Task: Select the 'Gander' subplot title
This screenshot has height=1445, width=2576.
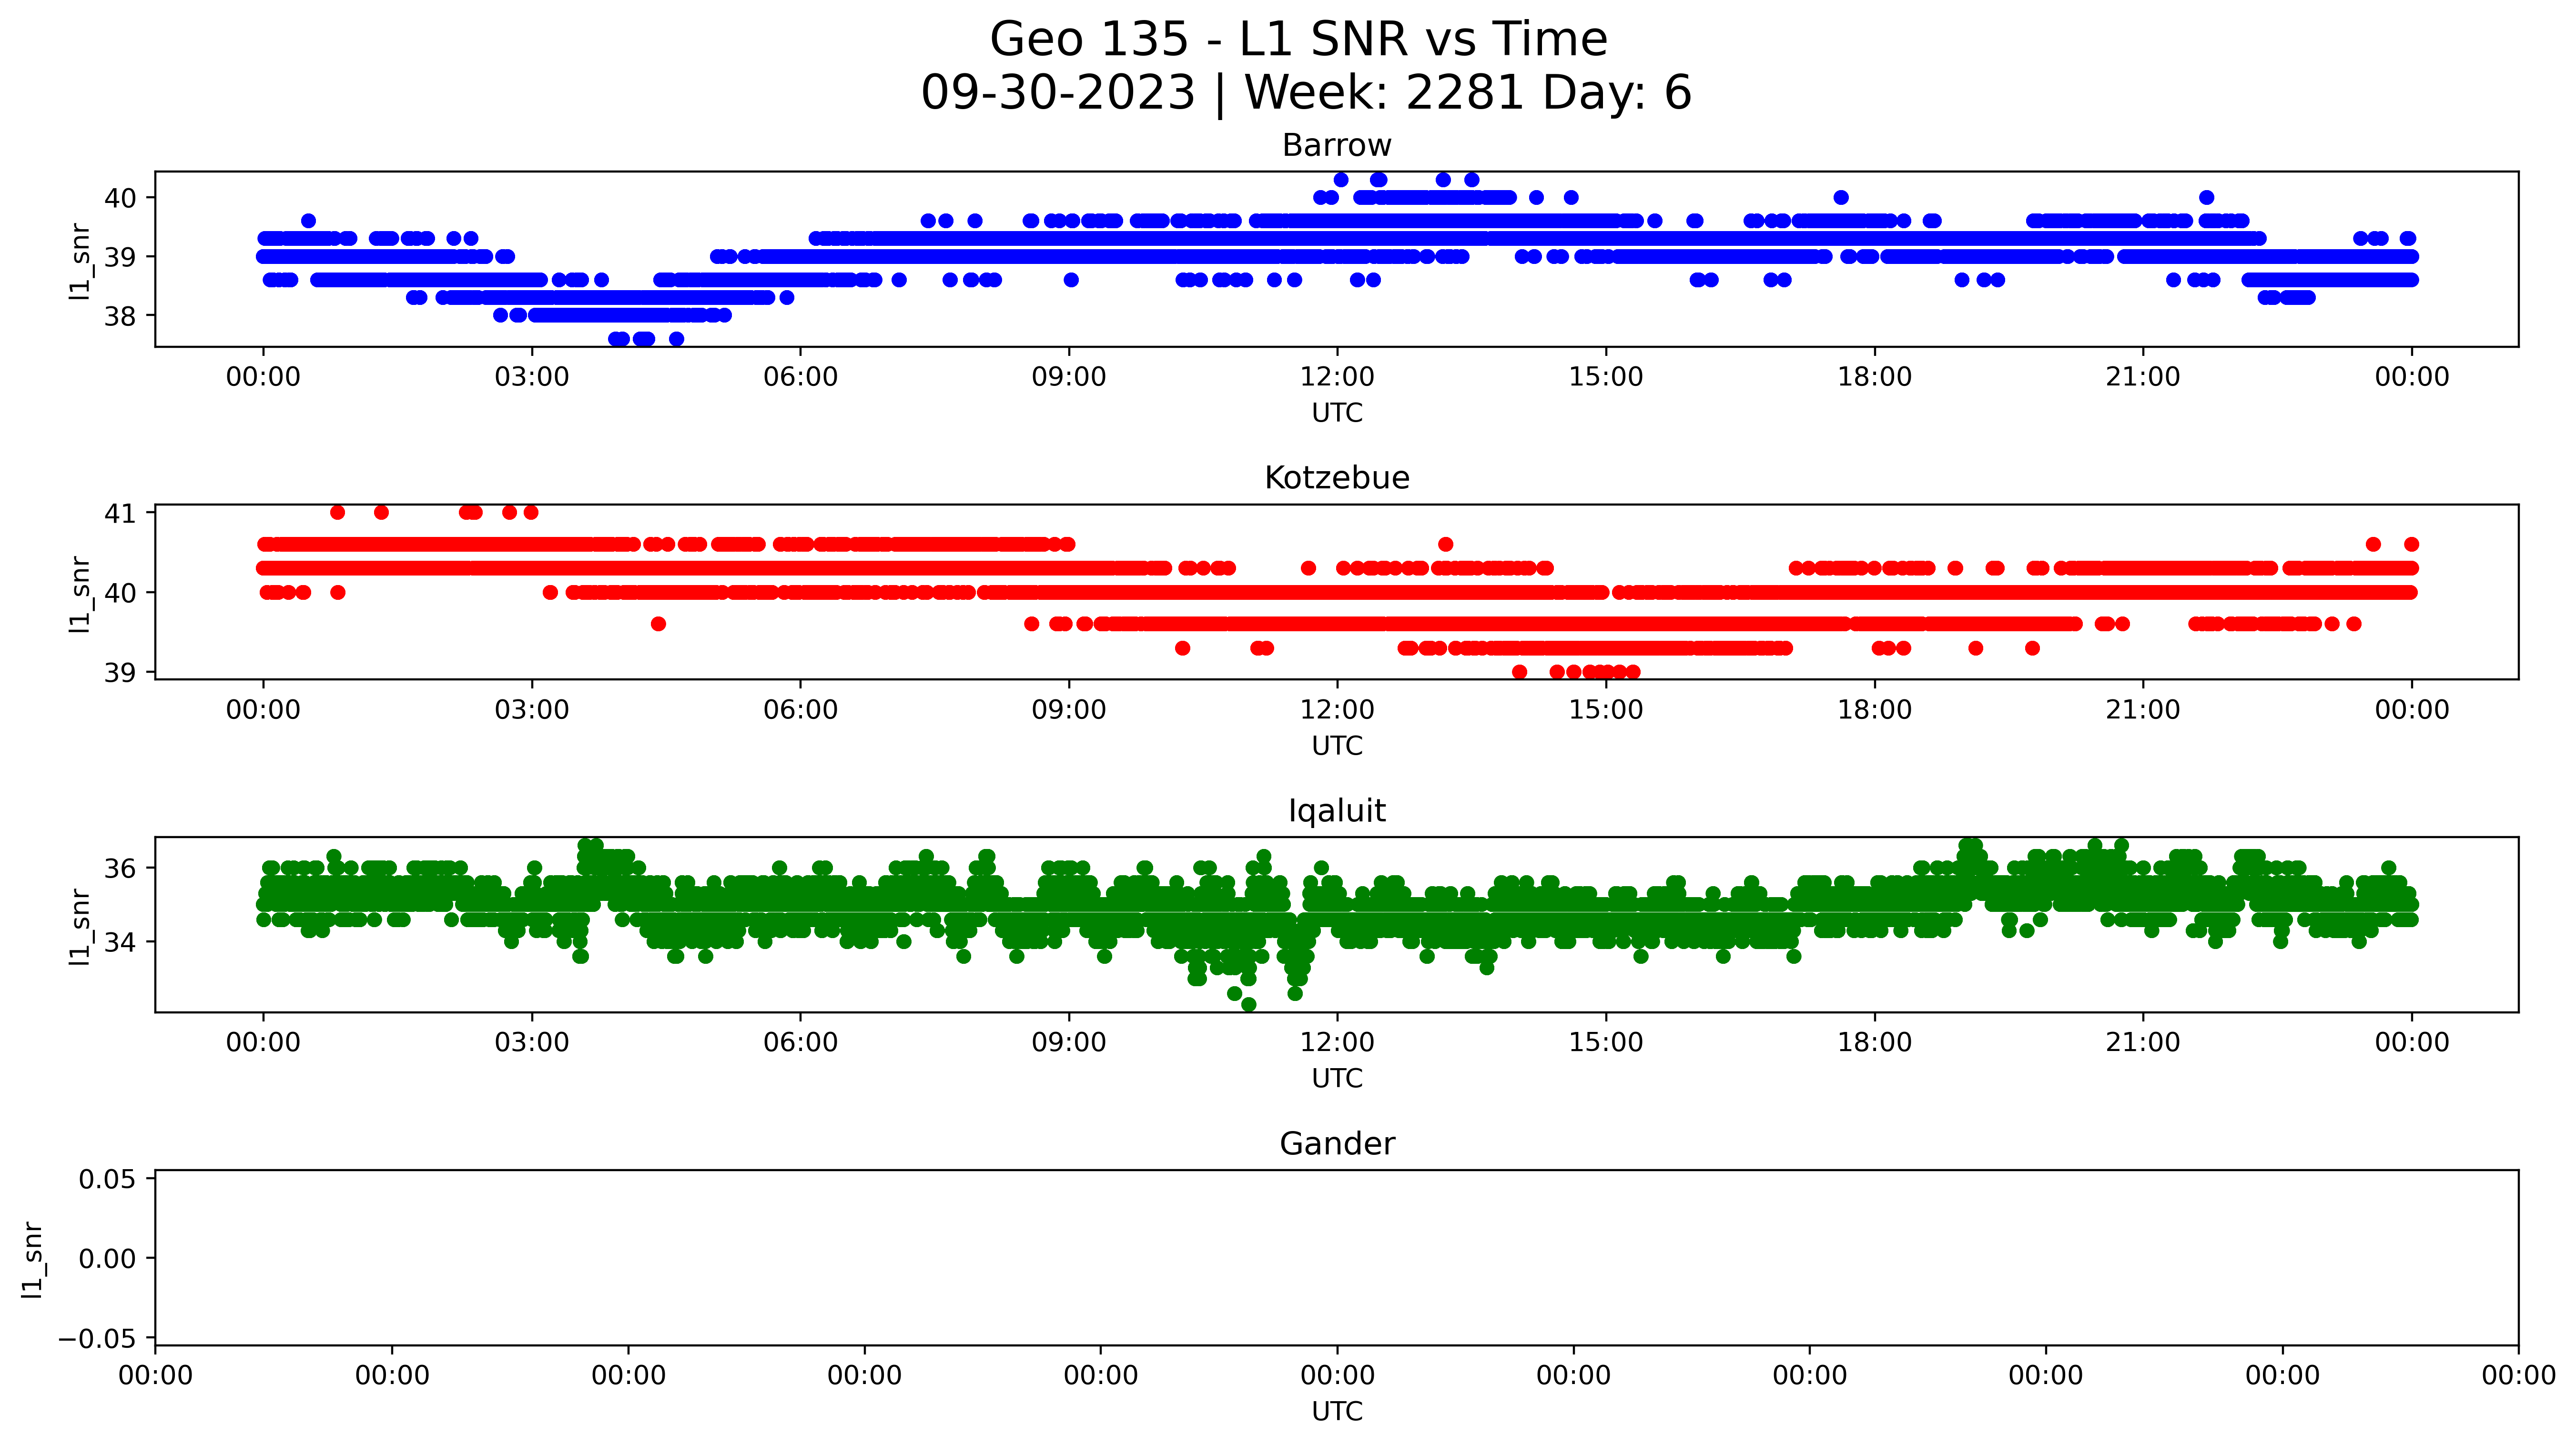Action: (x=1337, y=1144)
